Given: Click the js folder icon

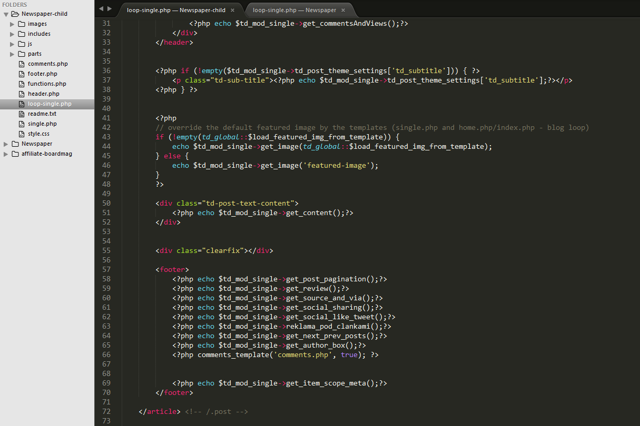Looking at the screenshot, I should [x=22, y=44].
